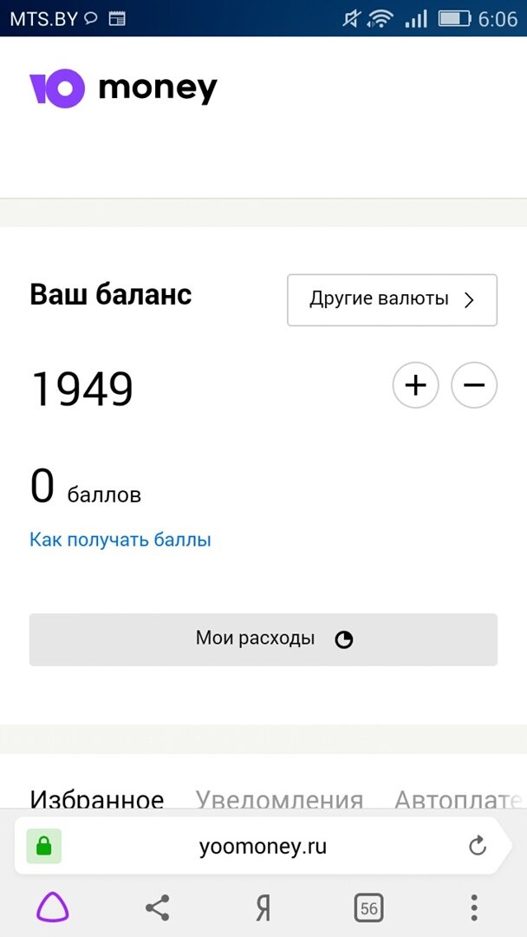Open Yandex search via the Я icon
The width and height of the screenshot is (527, 937).
(x=263, y=908)
